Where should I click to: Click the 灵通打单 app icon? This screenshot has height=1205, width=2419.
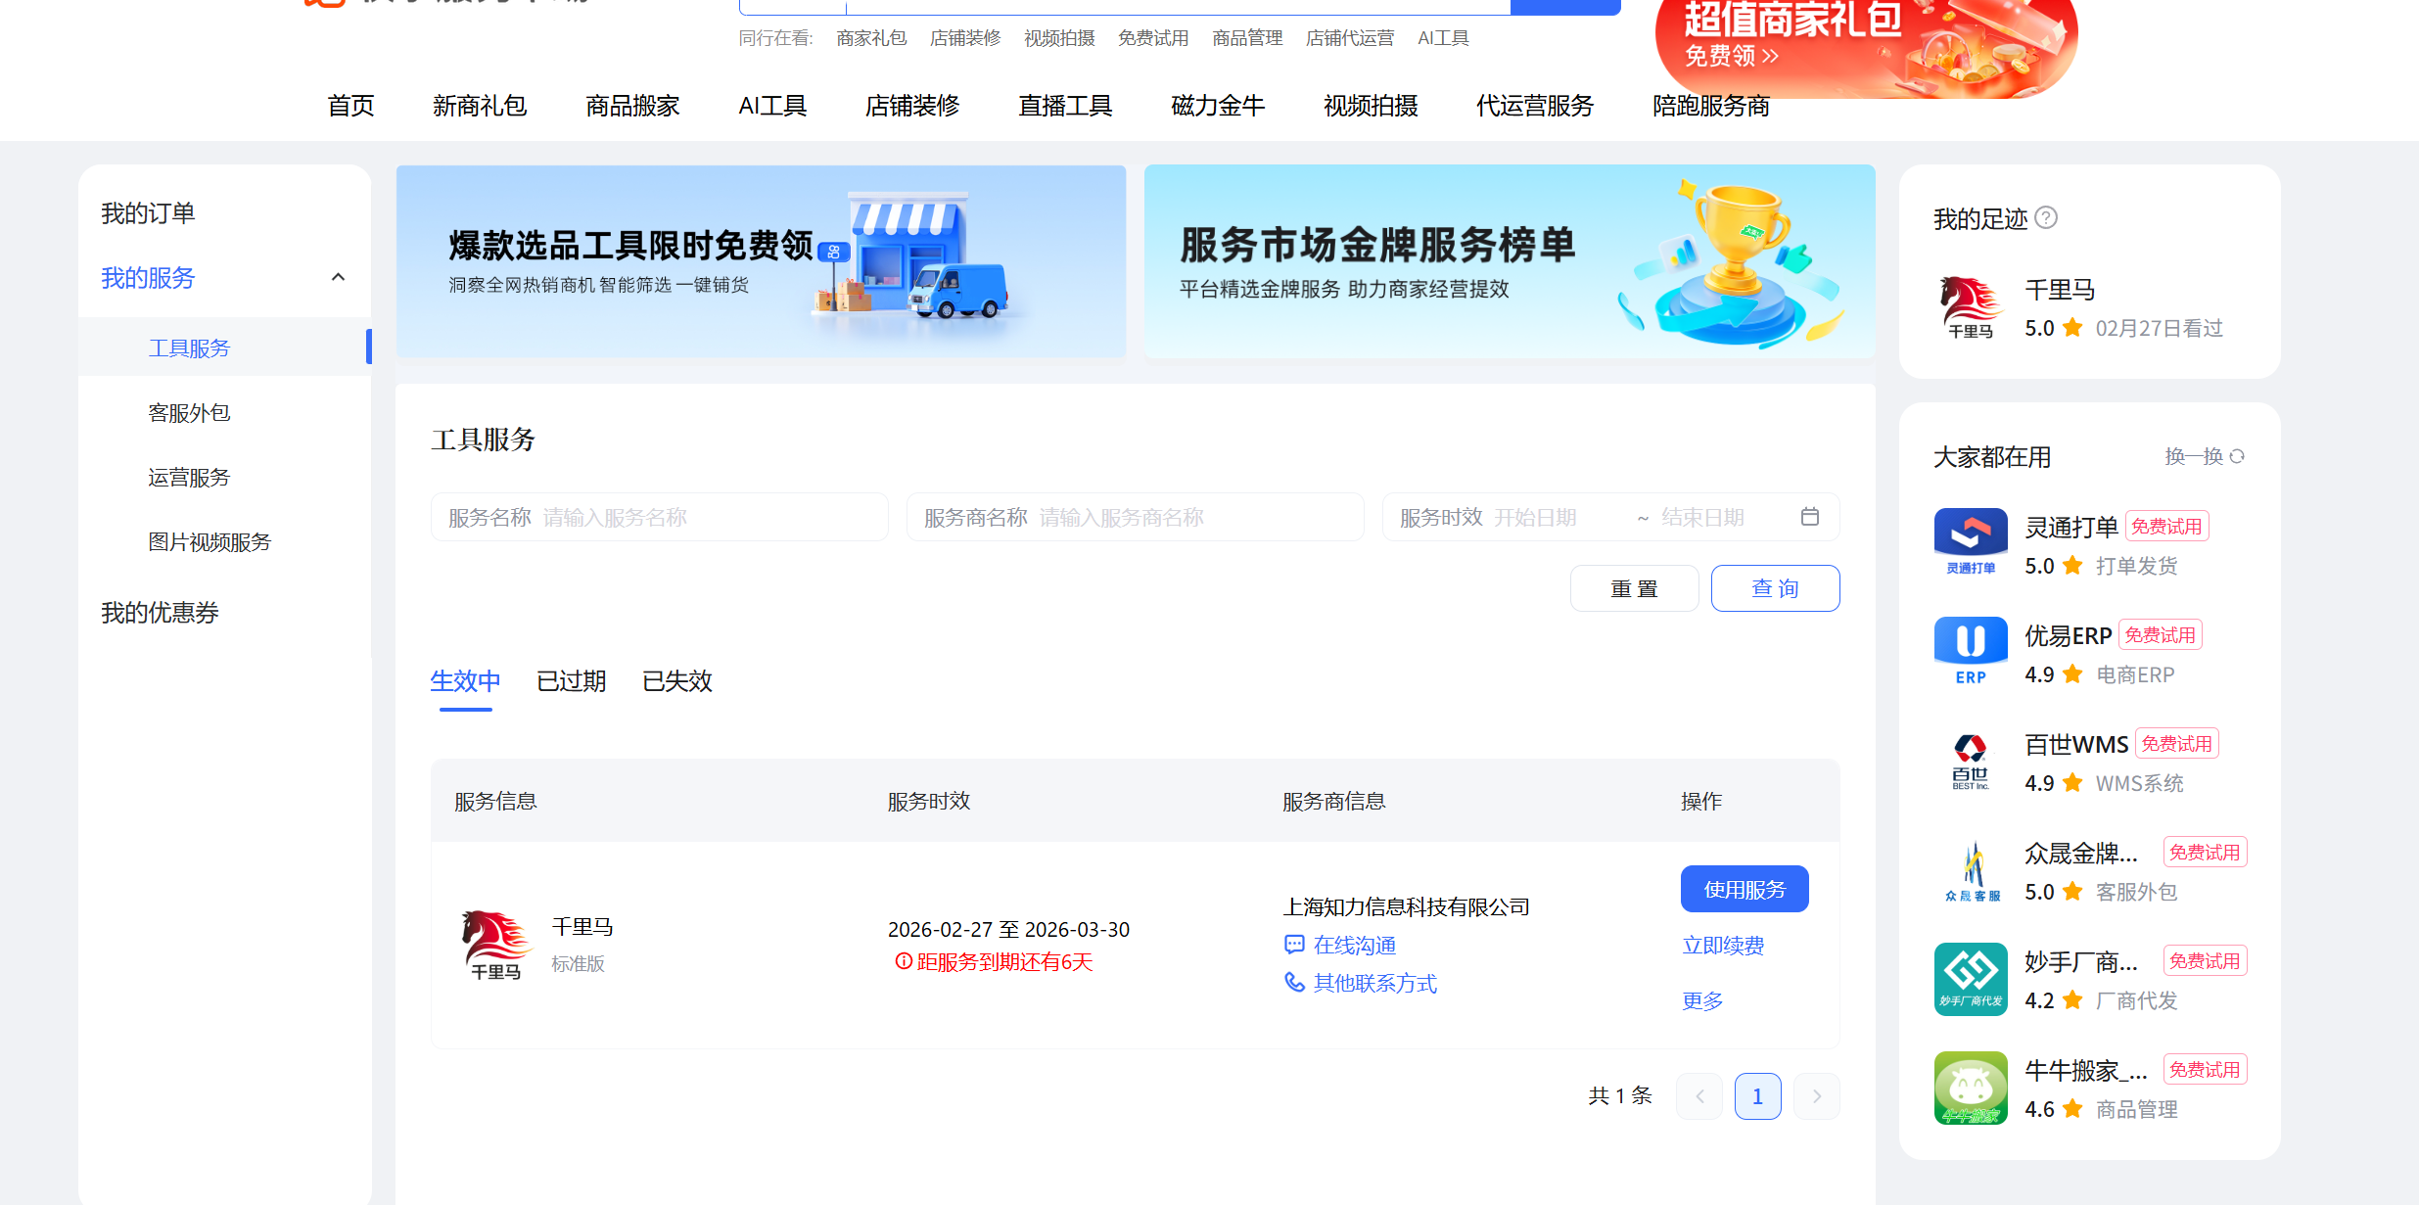pyautogui.click(x=1970, y=540)
